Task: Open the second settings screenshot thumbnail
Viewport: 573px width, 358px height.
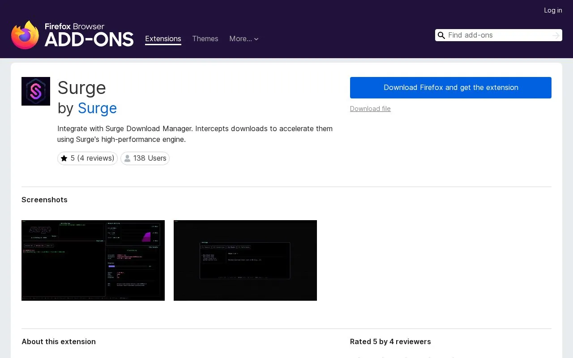Action: (x=245, y=260)
